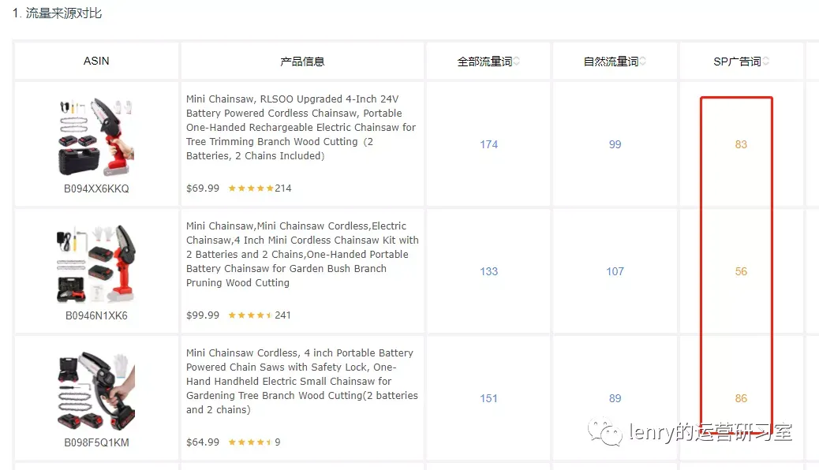Open the $99.99 Mini Chainsaw Kit title
The height and width of the screenshot is (470, 819).
click(x=302, y=255)
